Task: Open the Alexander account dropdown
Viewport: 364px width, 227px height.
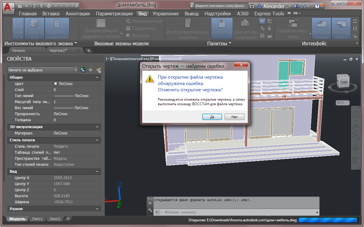Action: pyautogui.click(x=274, y=6)
